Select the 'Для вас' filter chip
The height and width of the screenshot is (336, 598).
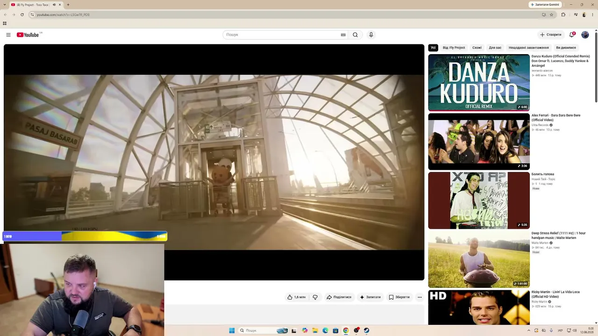click(x=495, y=48)
